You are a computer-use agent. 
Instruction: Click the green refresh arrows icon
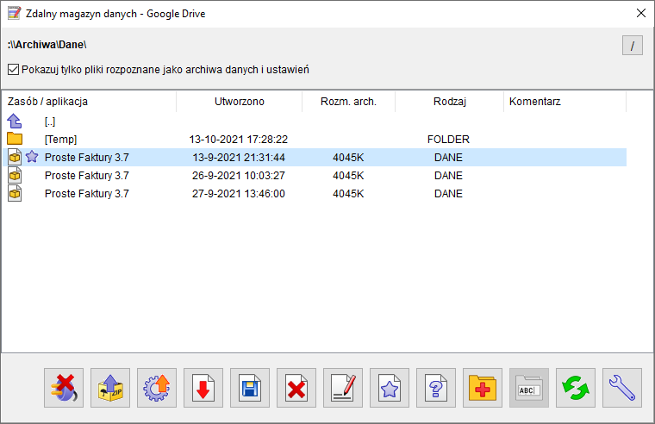(576, 388)
